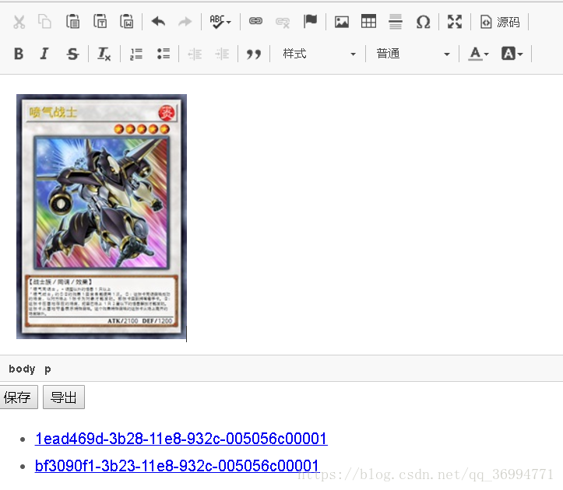Viewport: 563px width, 490px height.
Task: Undo the last action
Action: 158,22
